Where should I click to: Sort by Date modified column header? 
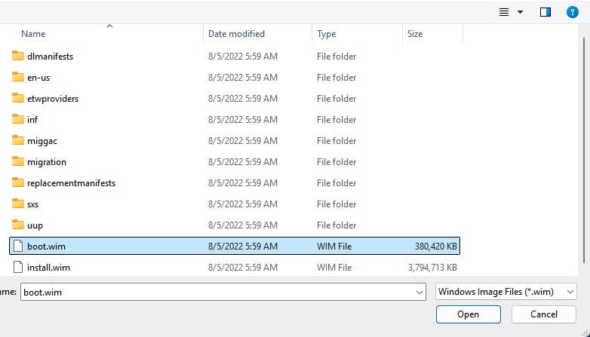coord(236,34)
